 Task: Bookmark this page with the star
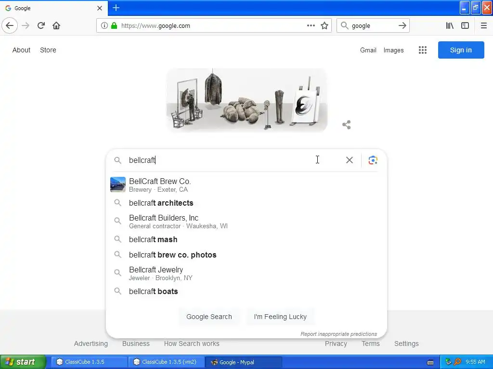pos(324,26)
